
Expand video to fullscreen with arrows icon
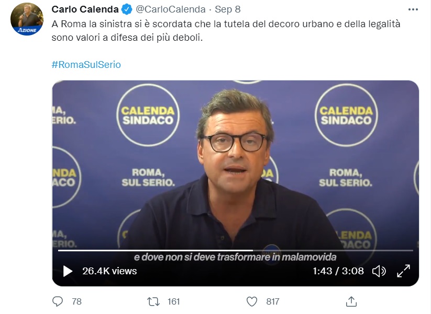coord(403,271)
